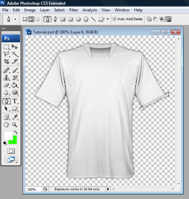Enable Paths mode in options bar

[31, 19]
